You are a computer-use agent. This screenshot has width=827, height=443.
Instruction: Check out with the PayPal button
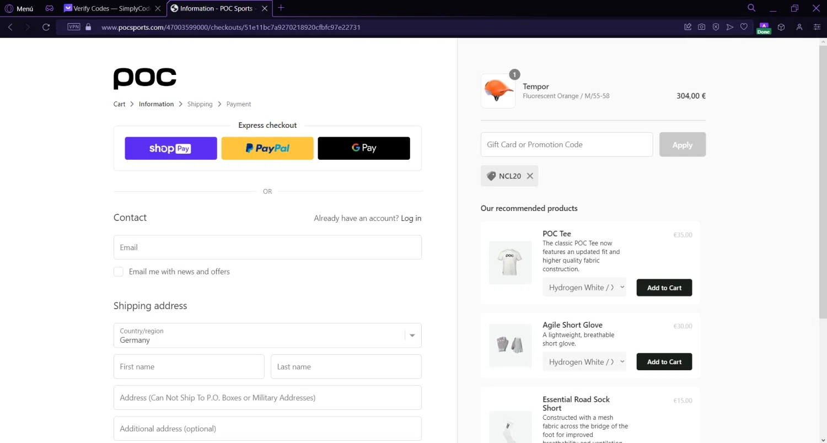267,148
